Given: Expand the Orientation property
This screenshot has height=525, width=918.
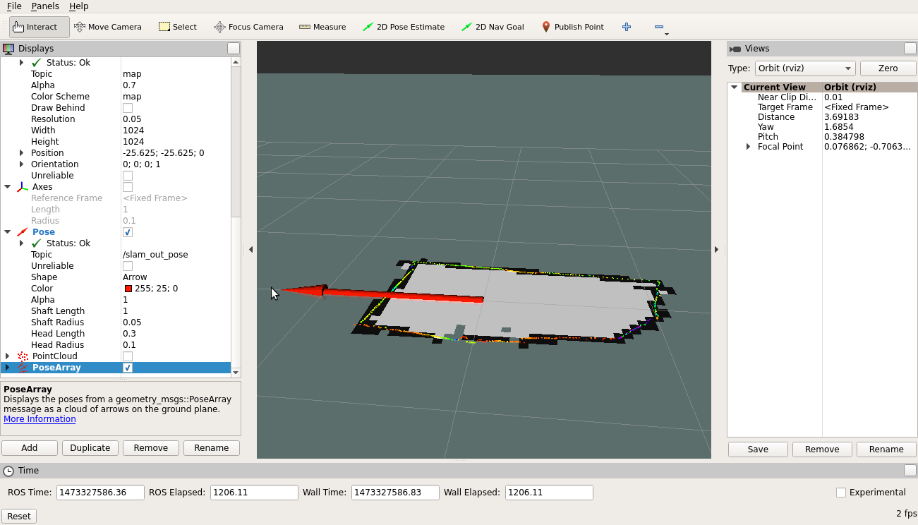Looking at the screenshot, I should coord(22,164).
